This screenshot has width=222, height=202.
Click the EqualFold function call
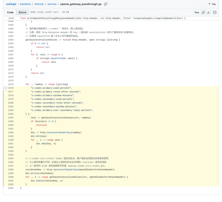pos(57,58)
